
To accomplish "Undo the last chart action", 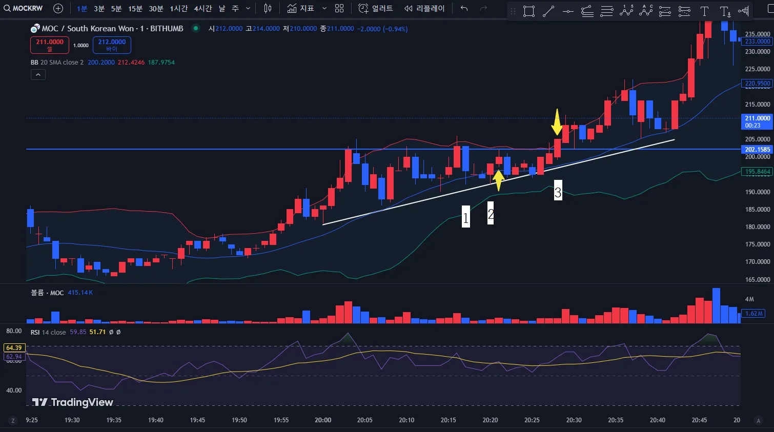I will tap(464, 9).
